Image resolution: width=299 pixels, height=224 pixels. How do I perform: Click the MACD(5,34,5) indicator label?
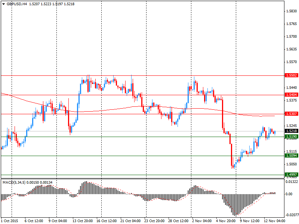[x=14, y=183]
